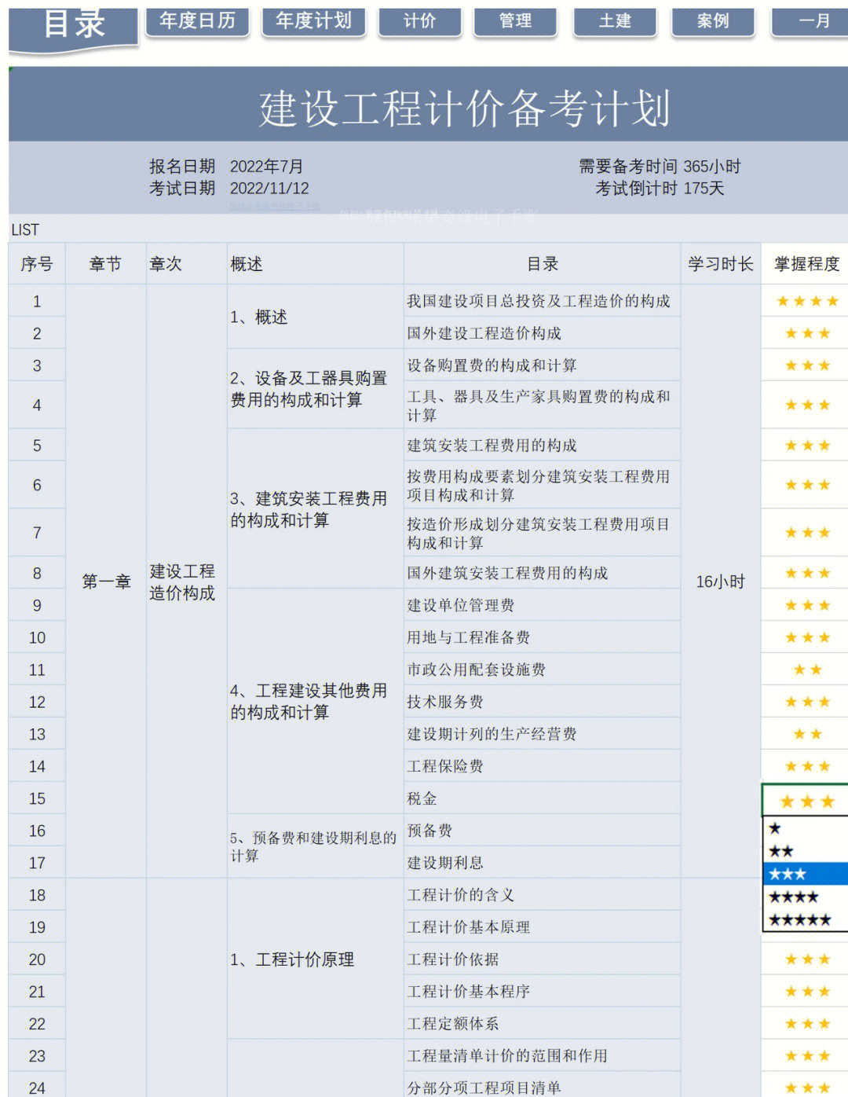Image resolution: width=848 pixels, height=1097 pixels.
Task: Select two-star rating for 市政公用配套设施费
Action: pyautogui.click(x=806, y=670)
